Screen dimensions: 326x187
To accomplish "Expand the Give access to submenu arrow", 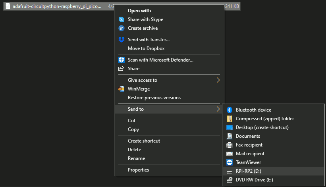I will pos(218,80).
